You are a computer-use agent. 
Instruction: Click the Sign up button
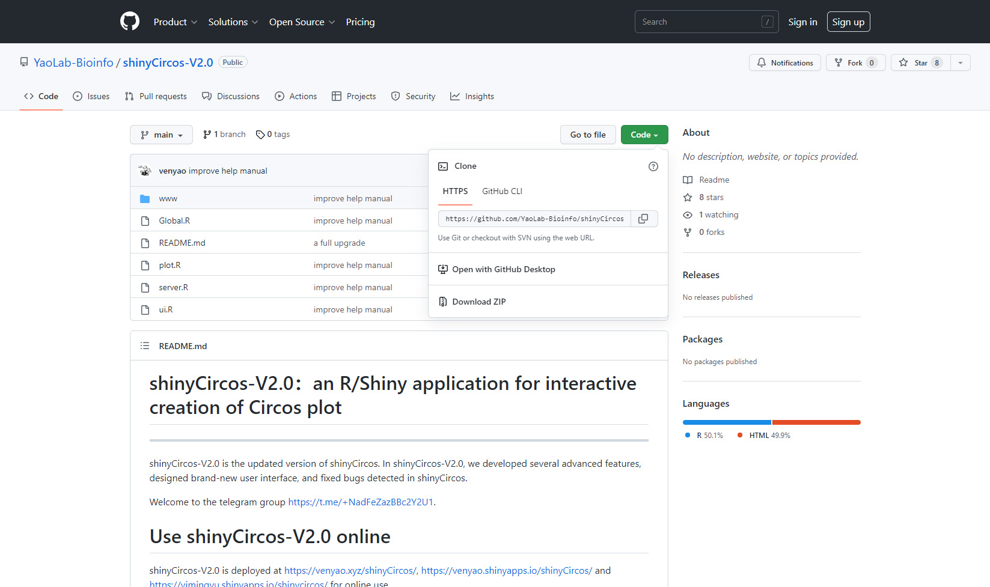pyautogui.click(x=848, y=22)
